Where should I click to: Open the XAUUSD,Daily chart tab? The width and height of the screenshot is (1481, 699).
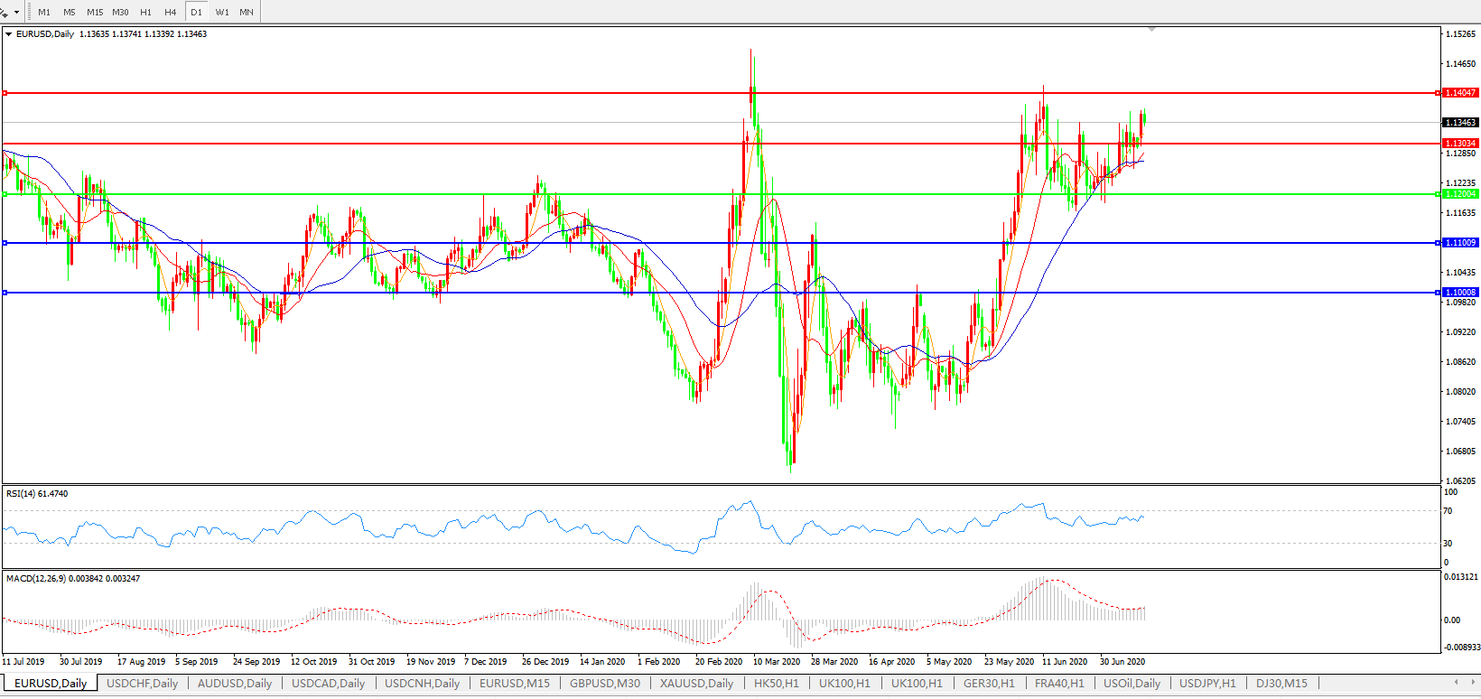point(696,684)
